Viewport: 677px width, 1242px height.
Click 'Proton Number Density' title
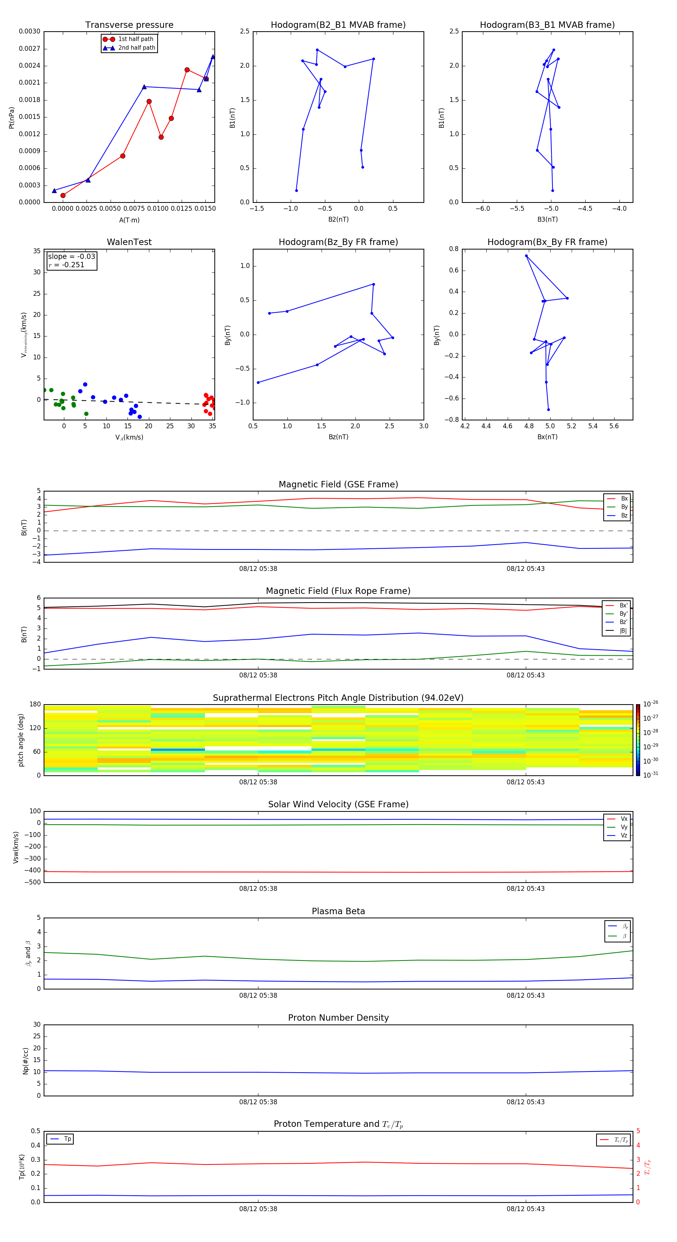click(x=338, y=1018)
